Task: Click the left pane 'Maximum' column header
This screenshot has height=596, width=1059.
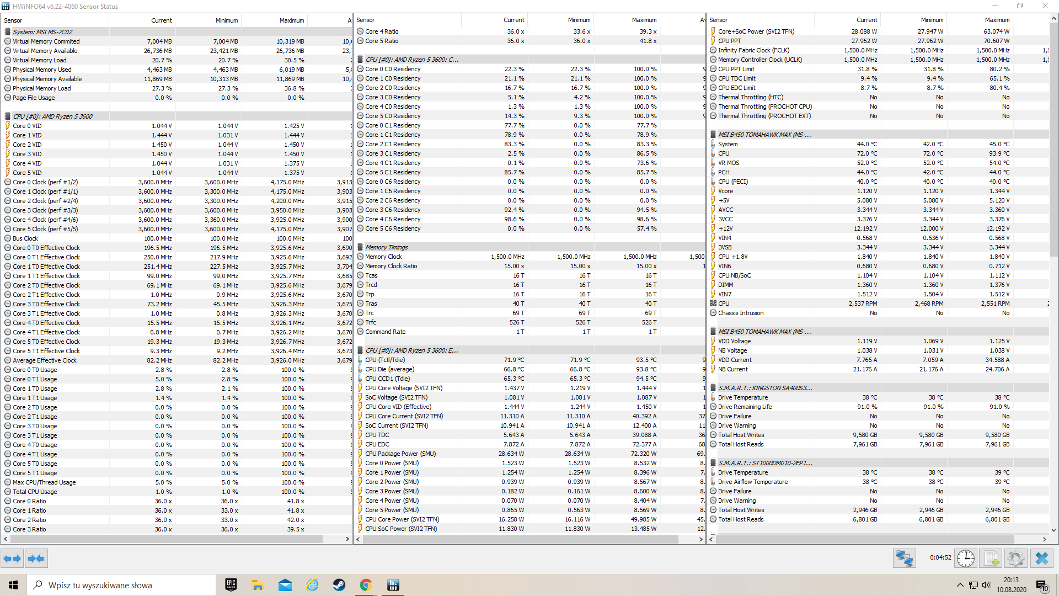Action: pos(275,20)
